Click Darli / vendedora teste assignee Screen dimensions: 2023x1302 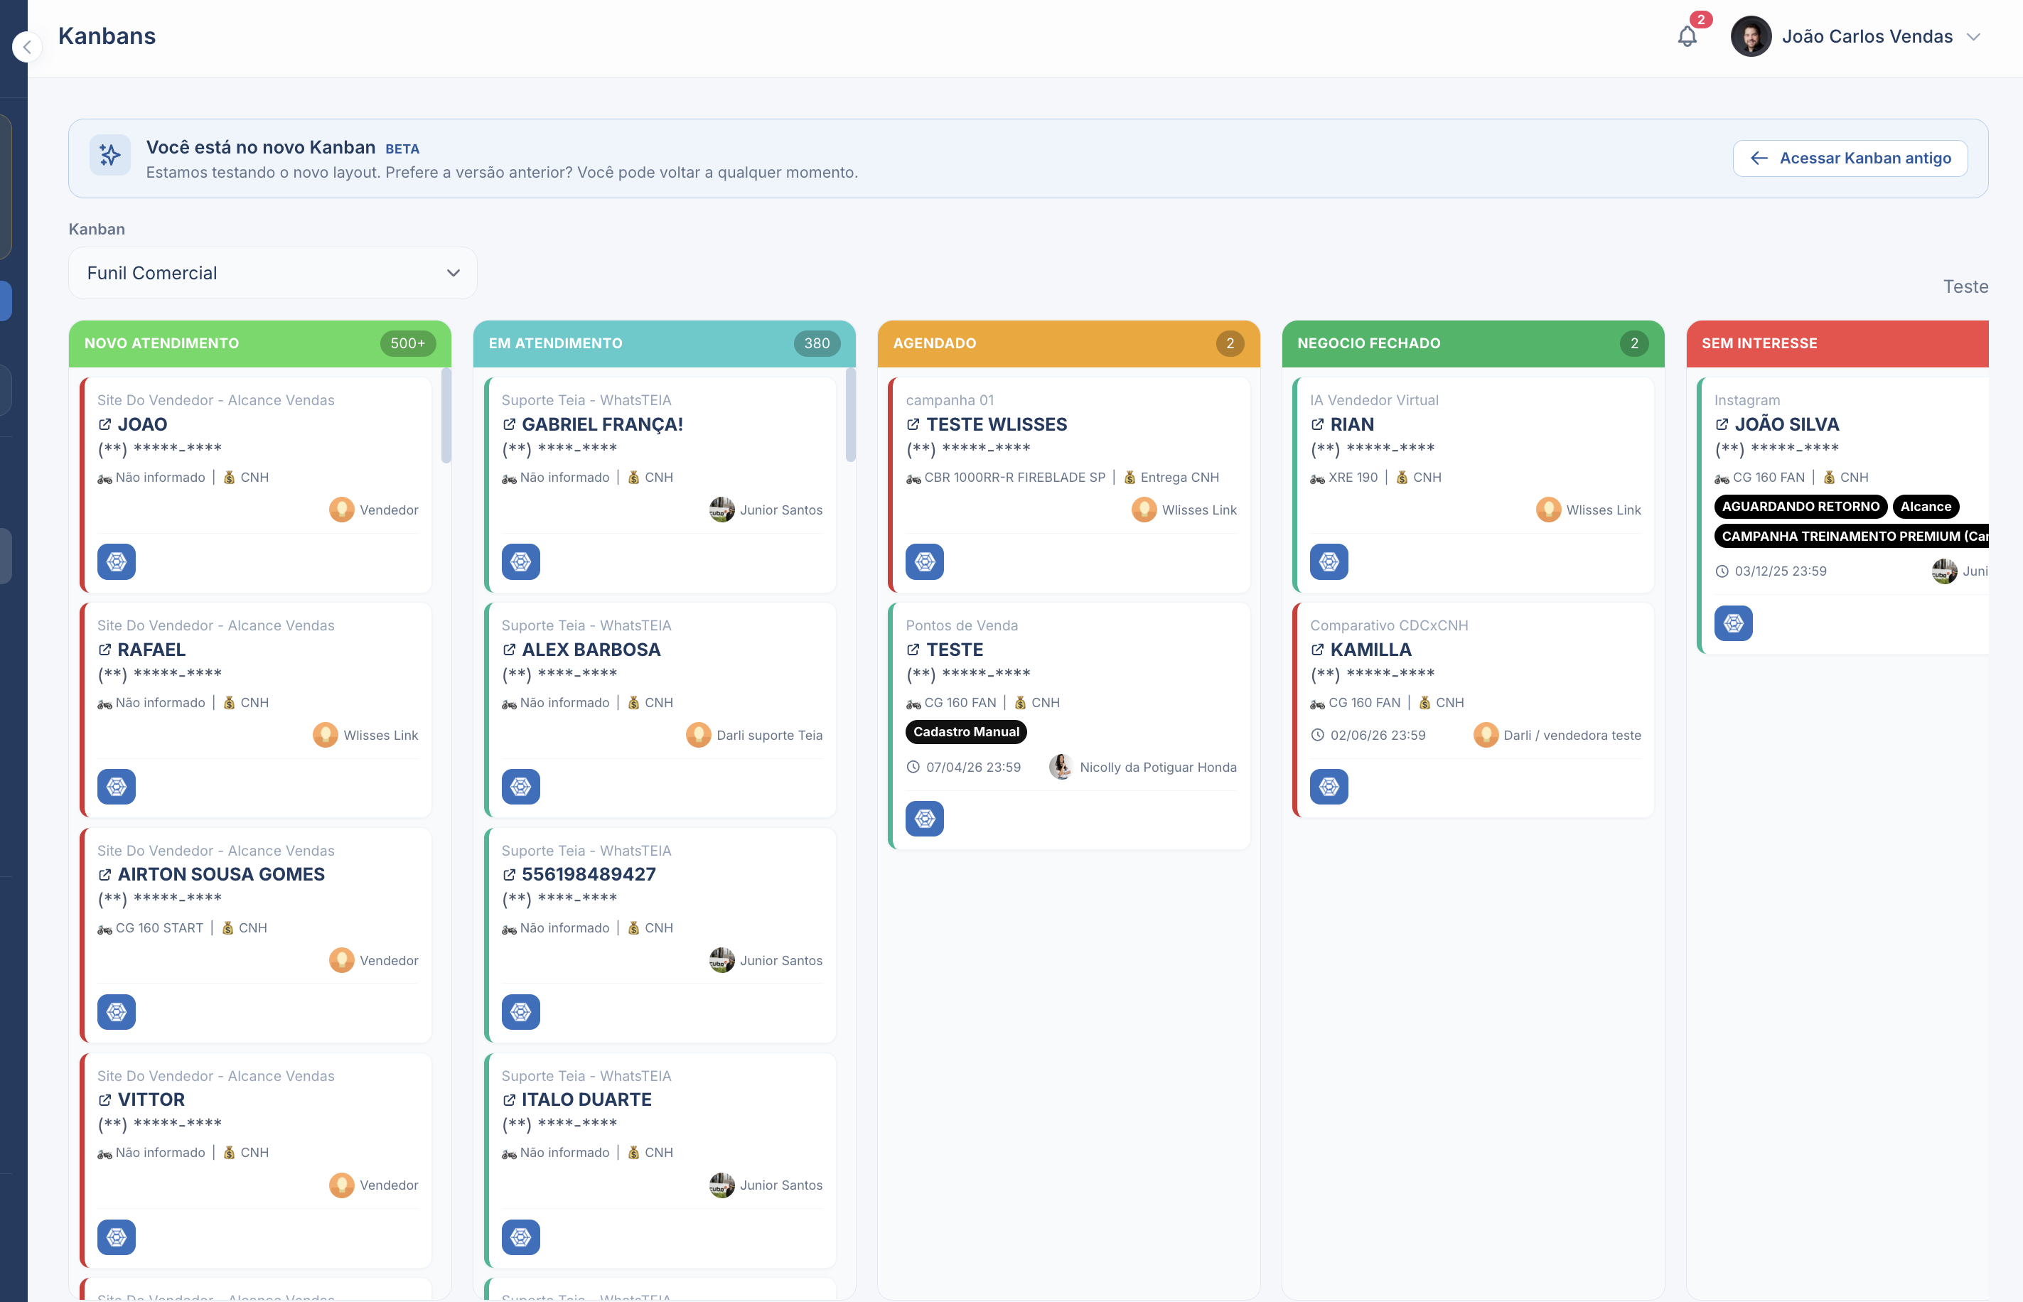tap(1557, 735)
